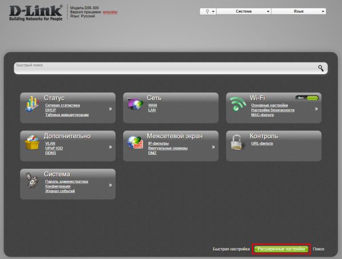Screen dimensions: 342x259
Task: Open Пароль администратора link
Action: coord(67,182)
